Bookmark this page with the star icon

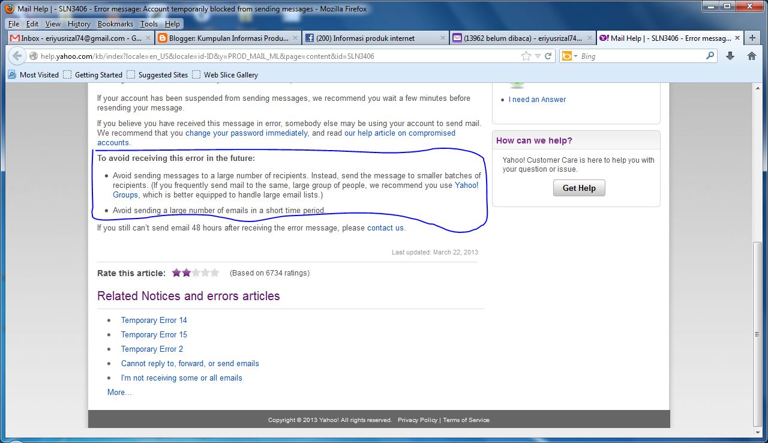pos(526,56)
